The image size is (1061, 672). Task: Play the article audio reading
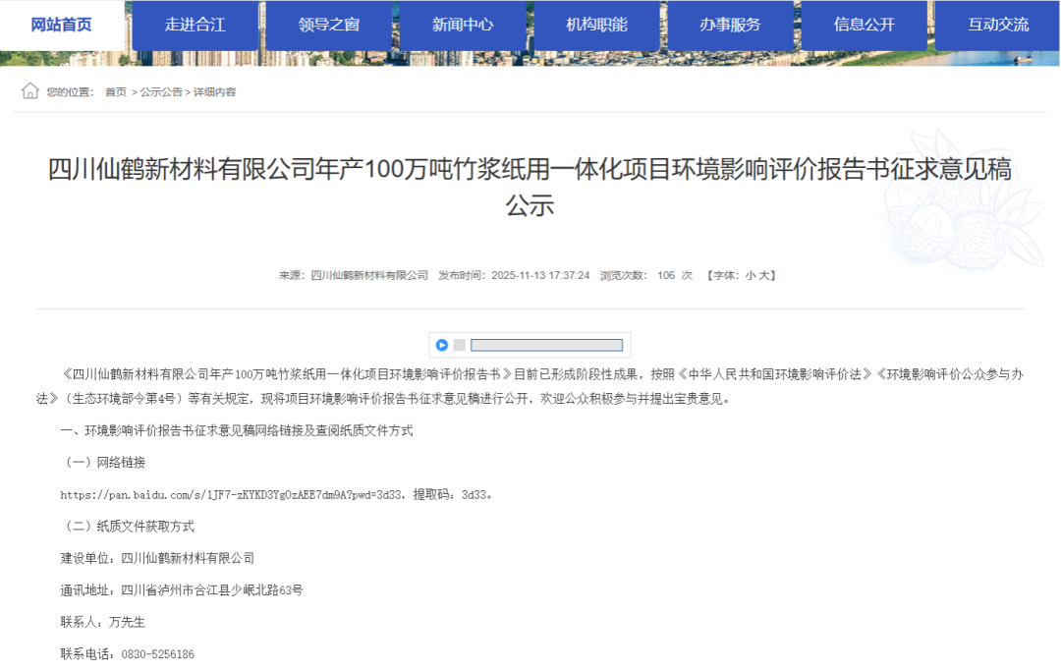pos(442,345)
